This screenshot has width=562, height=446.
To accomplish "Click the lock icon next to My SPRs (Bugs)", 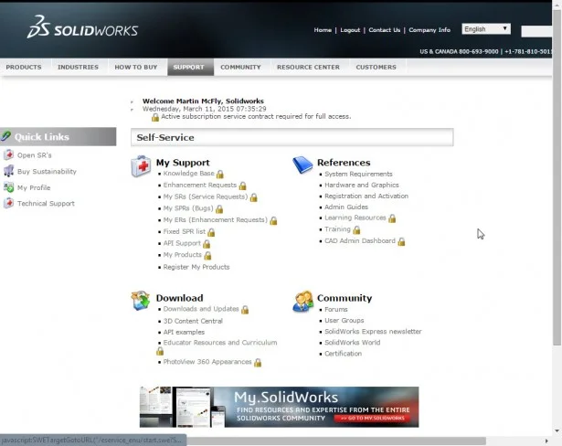I will point(219,209).
